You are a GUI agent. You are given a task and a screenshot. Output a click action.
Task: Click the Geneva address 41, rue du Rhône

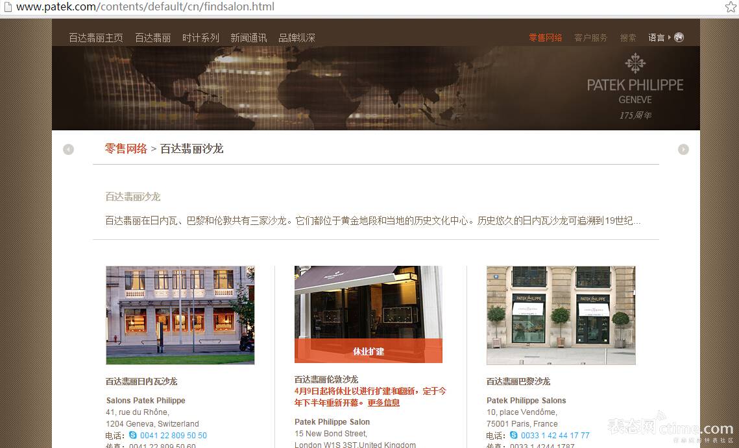tap(138, 412)
